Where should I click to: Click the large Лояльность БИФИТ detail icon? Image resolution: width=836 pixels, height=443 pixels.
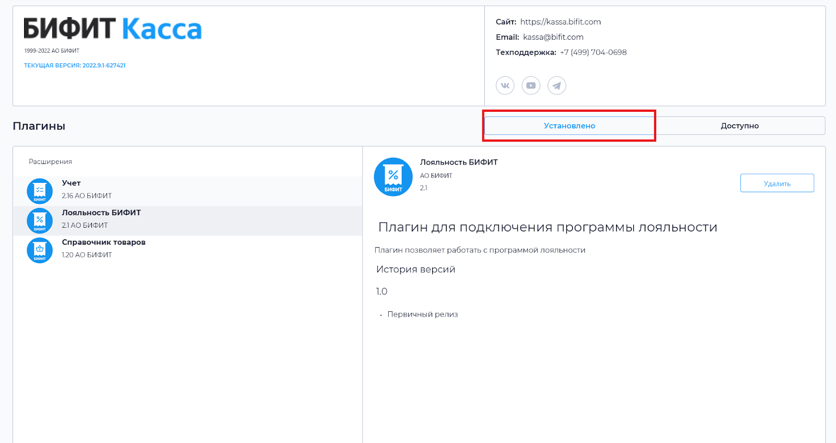click(393, 177)
